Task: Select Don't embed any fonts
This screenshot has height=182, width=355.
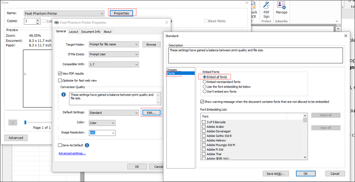Action: 205,92
